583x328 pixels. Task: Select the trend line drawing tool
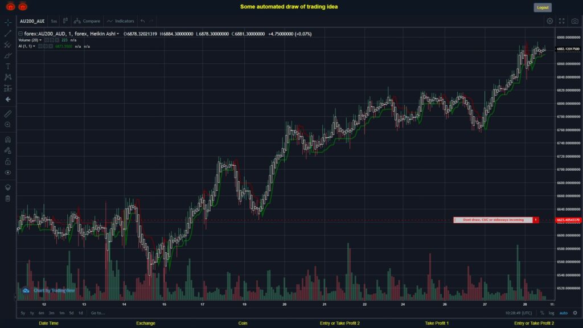tap(8, 34)
